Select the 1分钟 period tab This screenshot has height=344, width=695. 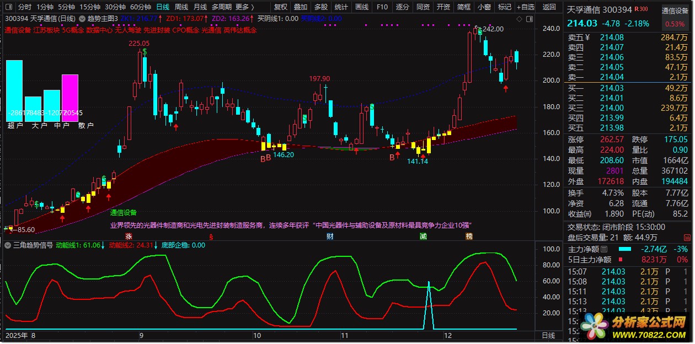point(45,7)
